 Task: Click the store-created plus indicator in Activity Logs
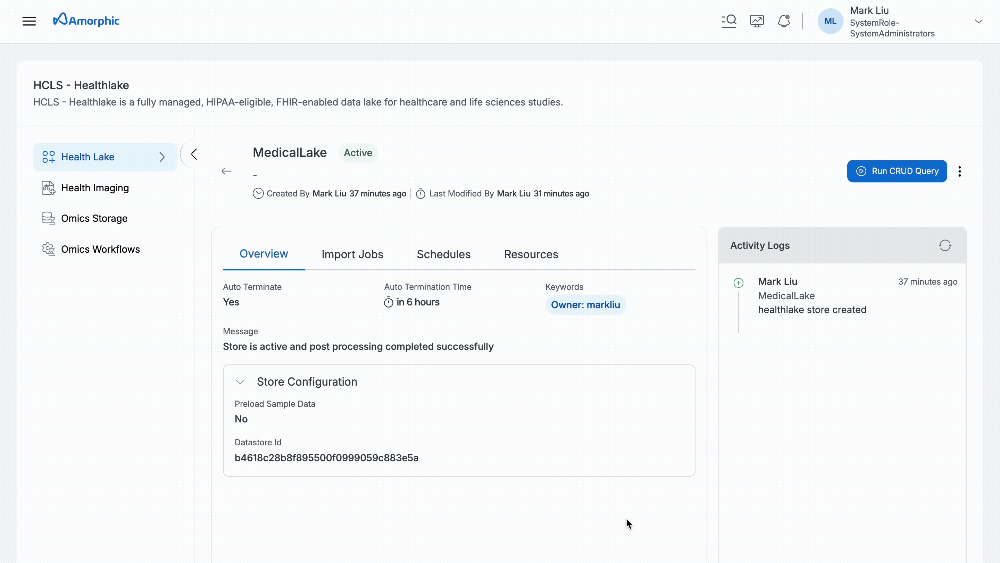coord(738,283)
